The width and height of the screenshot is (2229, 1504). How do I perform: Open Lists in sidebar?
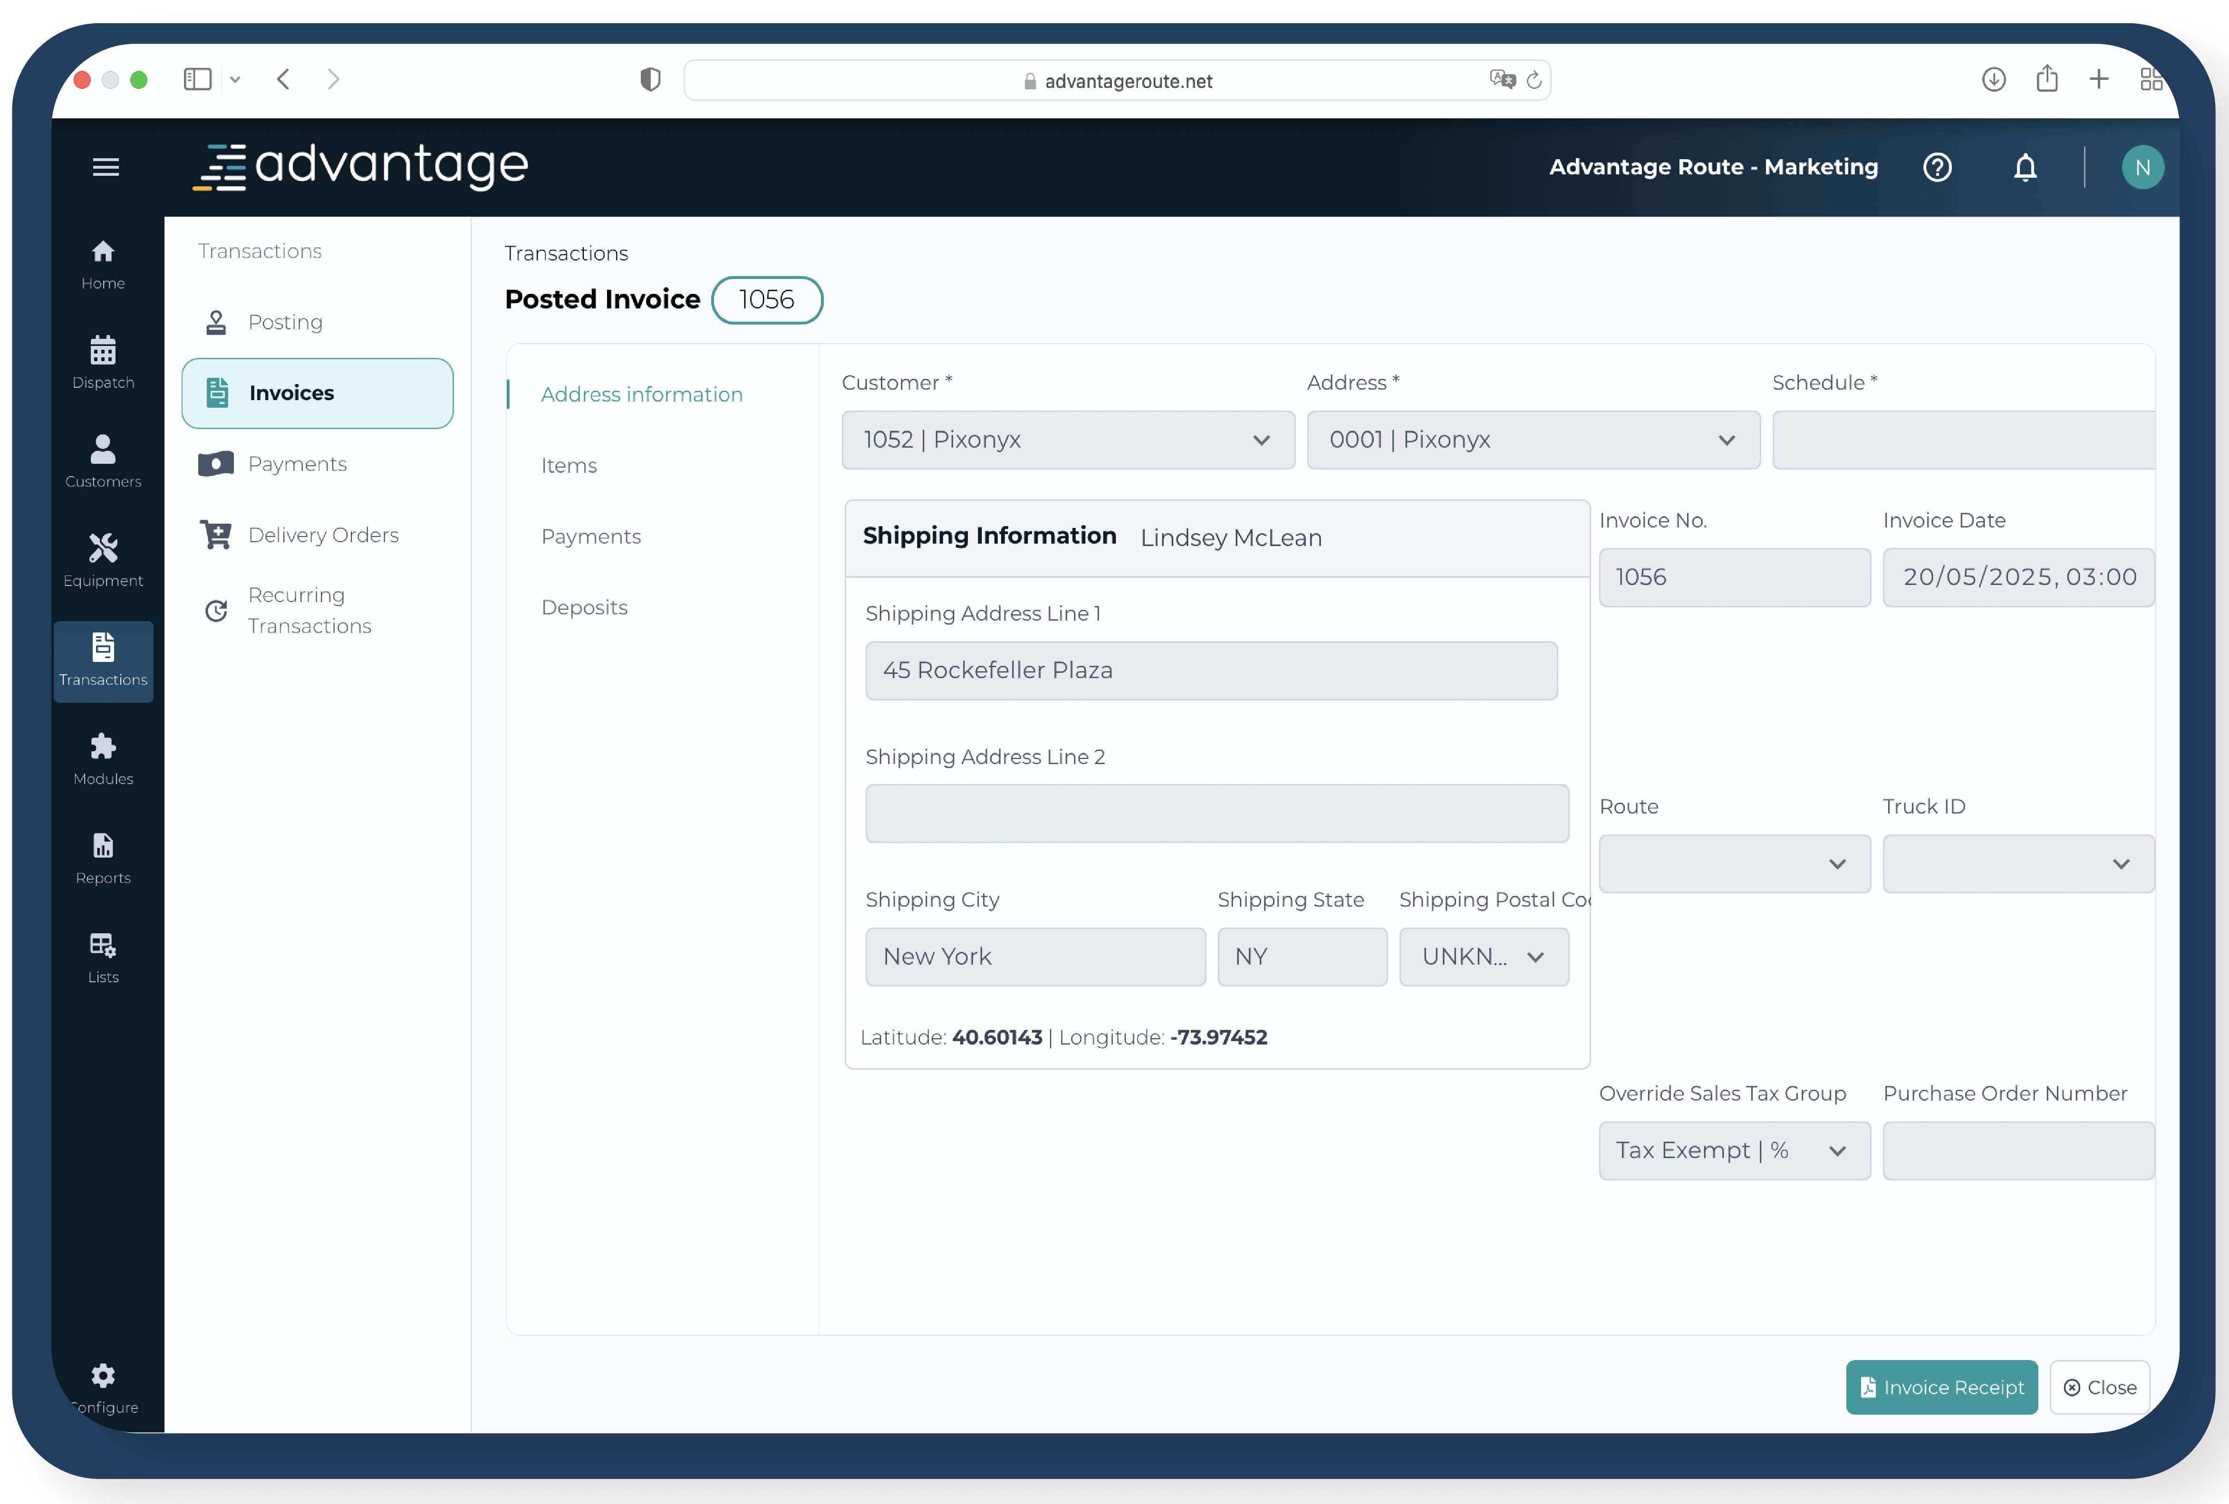click(x=103, y=958)
